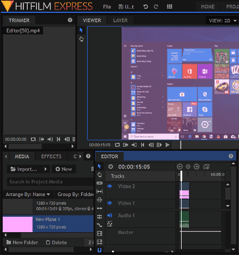The height and width of the screenshot is (255, 239).
Task: Go to previous keyframe in Editor
Action: point(180,167)
